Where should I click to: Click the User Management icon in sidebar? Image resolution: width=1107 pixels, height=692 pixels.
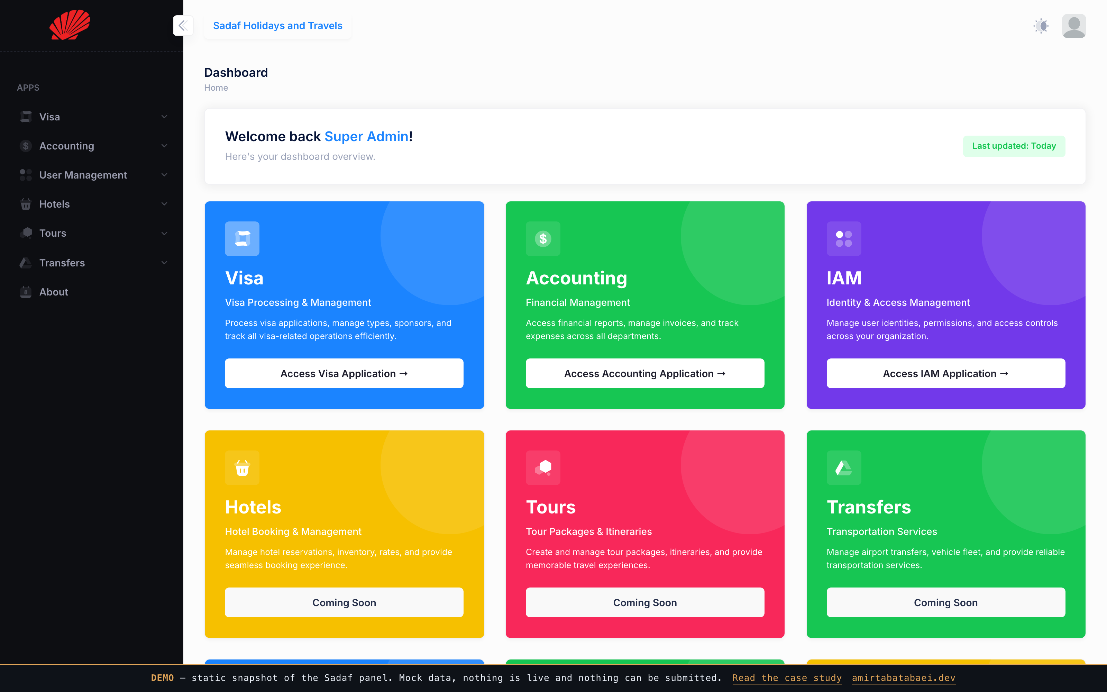pos(26,175)
